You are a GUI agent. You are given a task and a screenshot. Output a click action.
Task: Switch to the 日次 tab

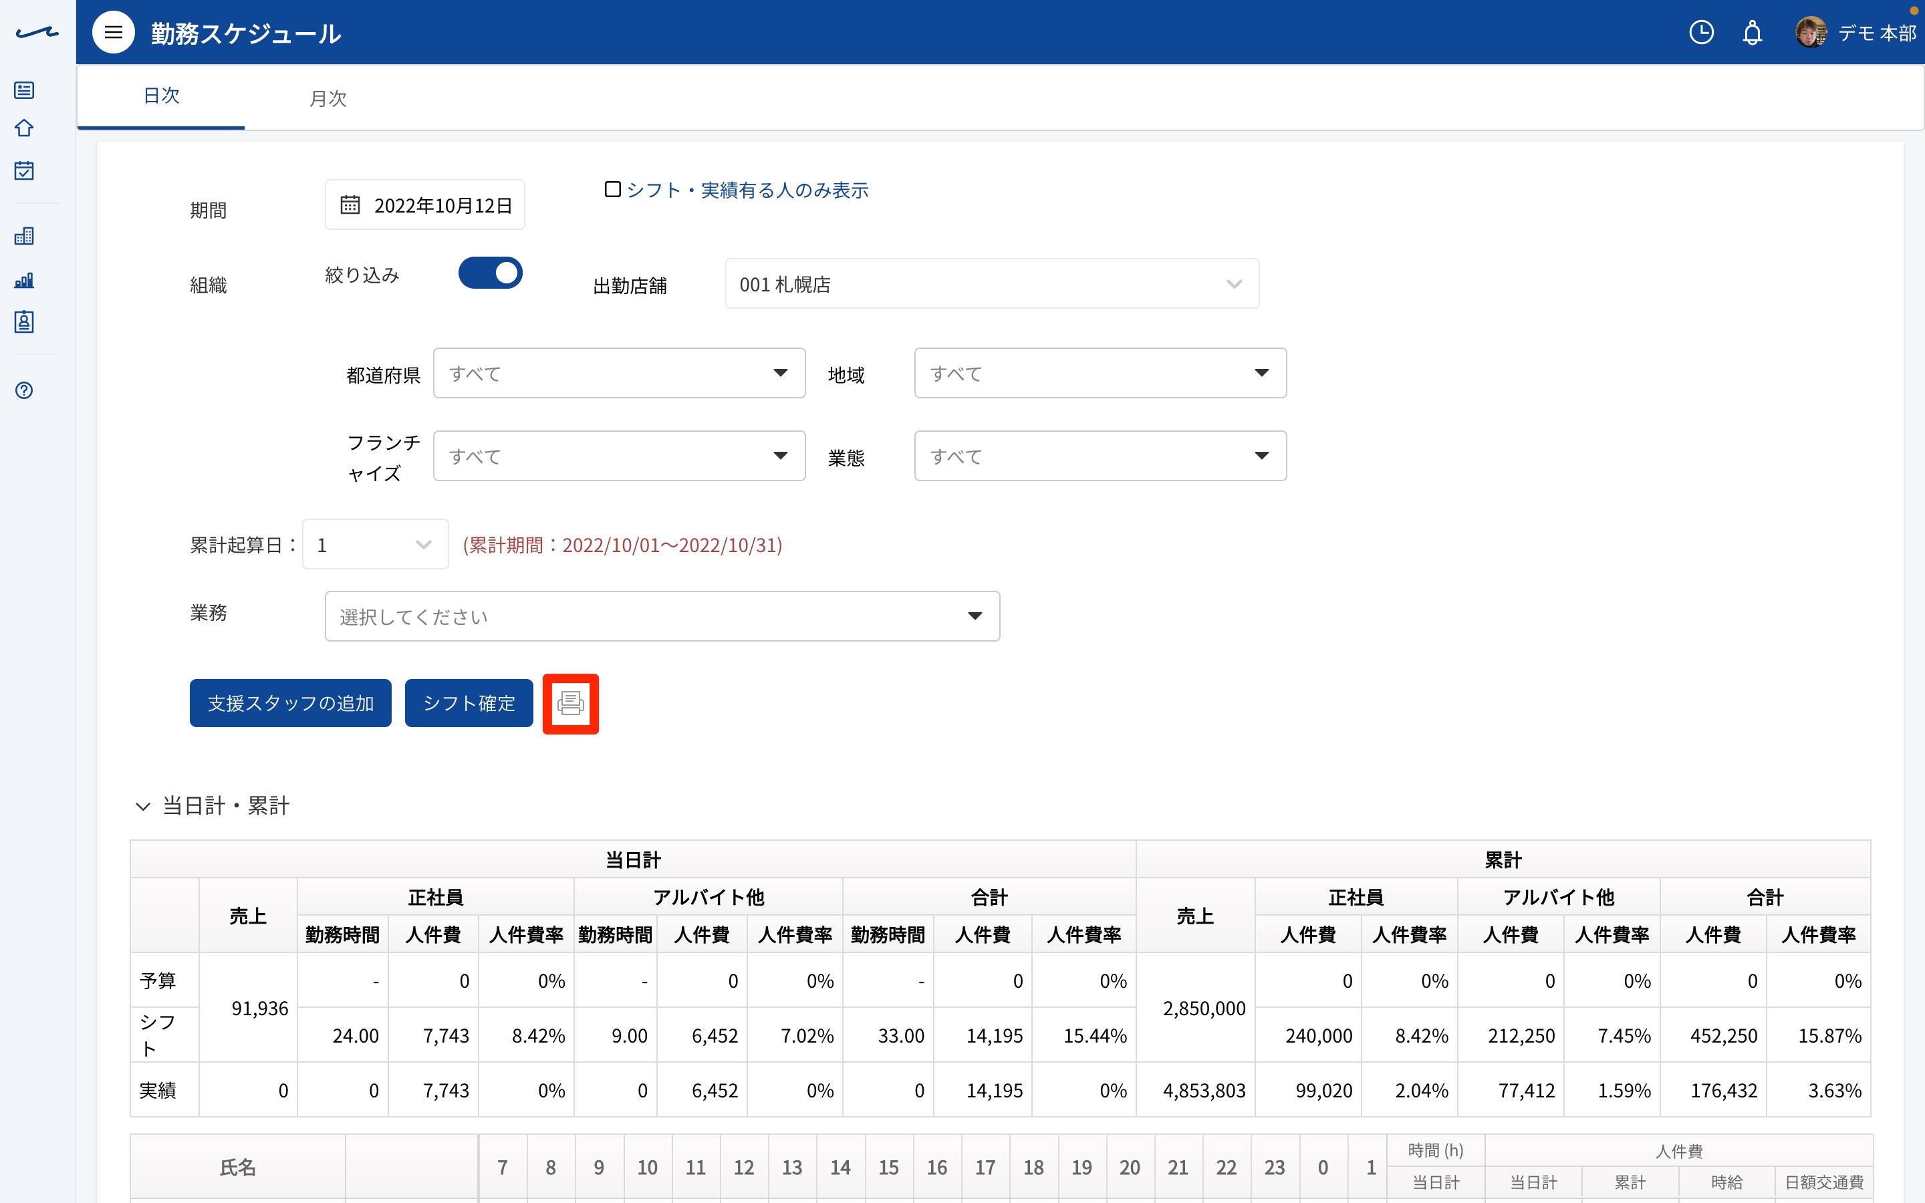tap(162, 96)
